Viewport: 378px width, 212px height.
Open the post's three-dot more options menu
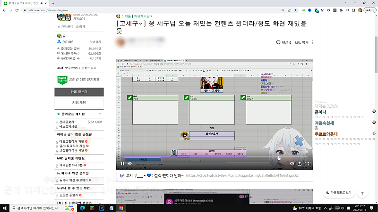(312, 42)
